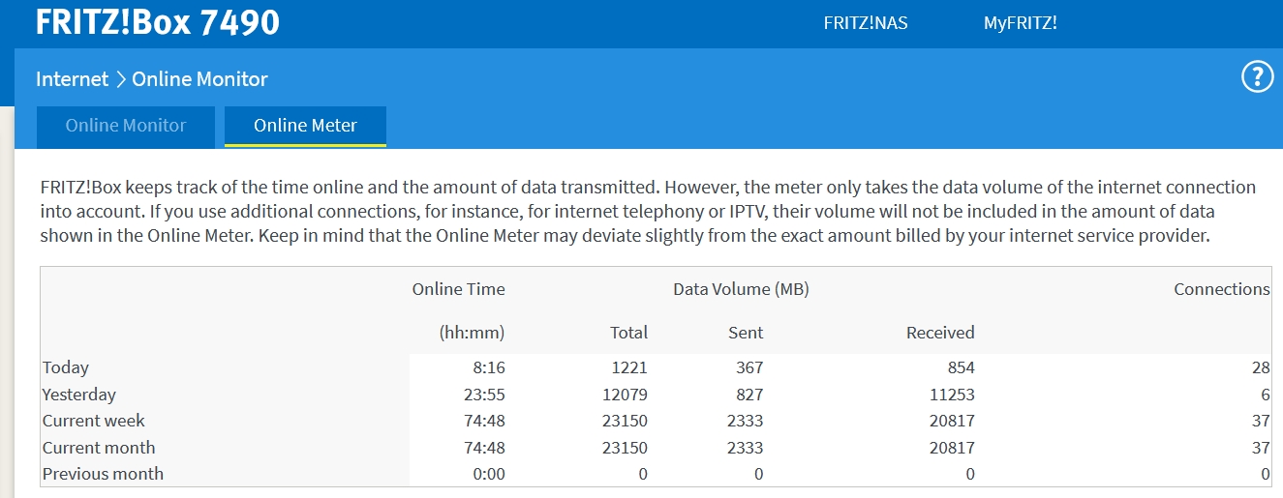Viewport: 1283px width, 498px height.
Task: Click the Today row label
Action: [x=66, y=367]
